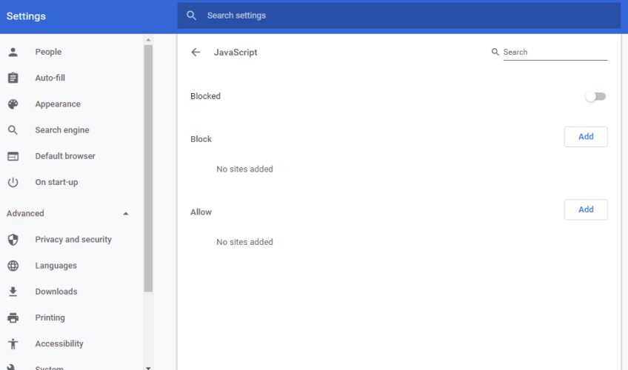This screenshot has height=370, width=628.
Task: Select Languages in the settings sidebar
Action: pos(56,266)
